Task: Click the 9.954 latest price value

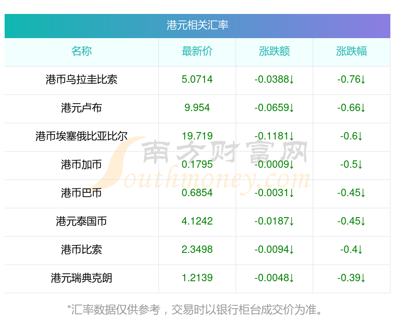Action: pos(197,108)
